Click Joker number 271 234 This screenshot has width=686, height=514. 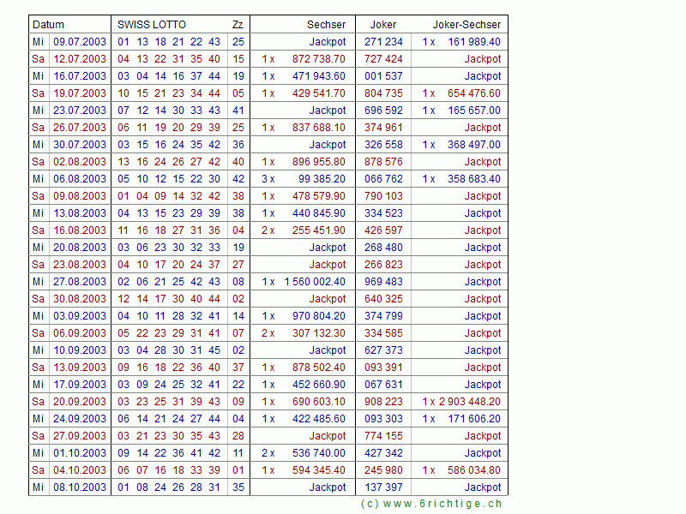point(383,42)
